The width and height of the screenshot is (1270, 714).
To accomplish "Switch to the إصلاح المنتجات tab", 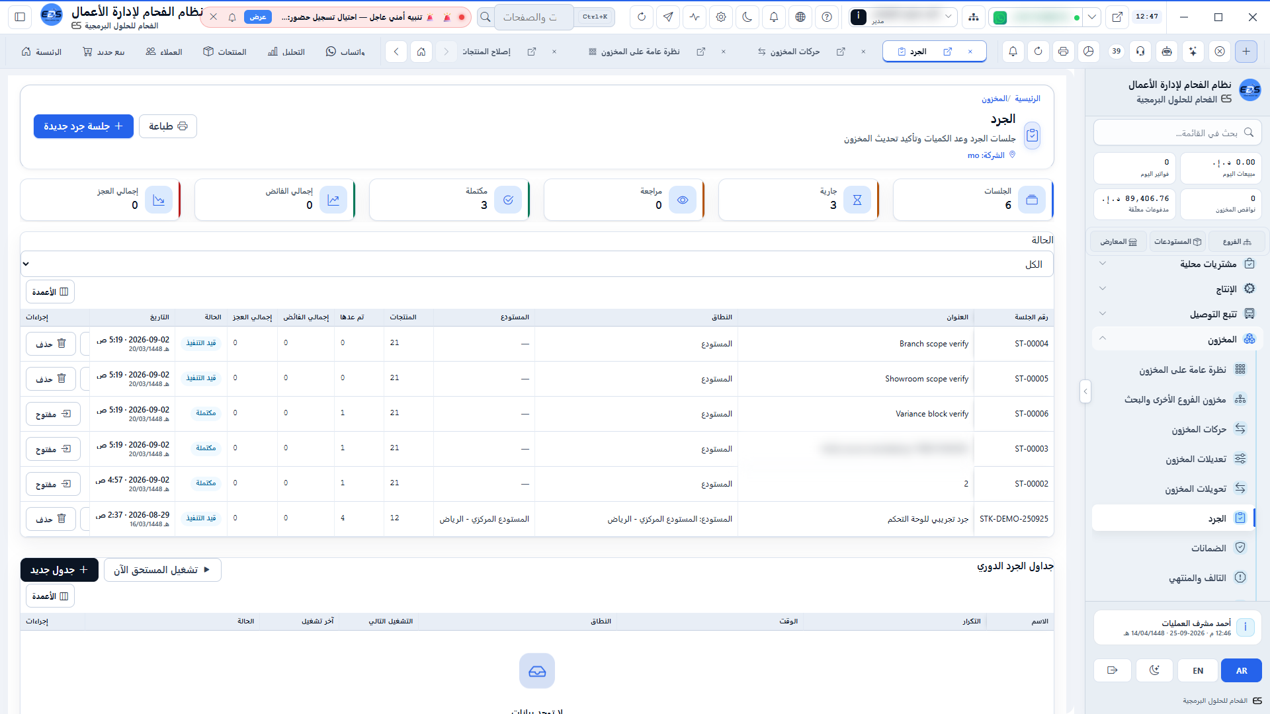I will click(x=486, y=52).
